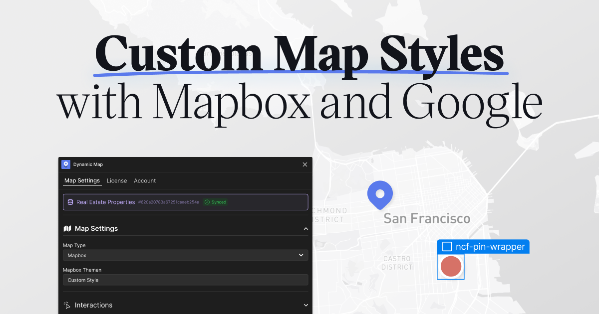Click the red marker inside ncf-pin-wrapper
599x314 pixels.
pyautogui.click(x=450, y=266)
